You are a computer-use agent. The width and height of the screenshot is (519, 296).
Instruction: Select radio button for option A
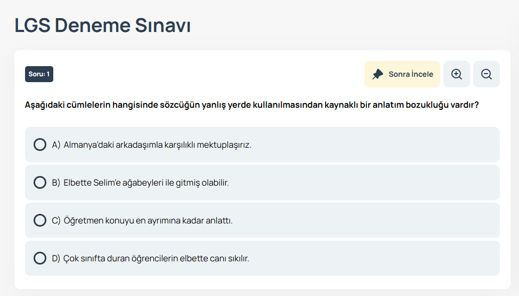(40, 145)
